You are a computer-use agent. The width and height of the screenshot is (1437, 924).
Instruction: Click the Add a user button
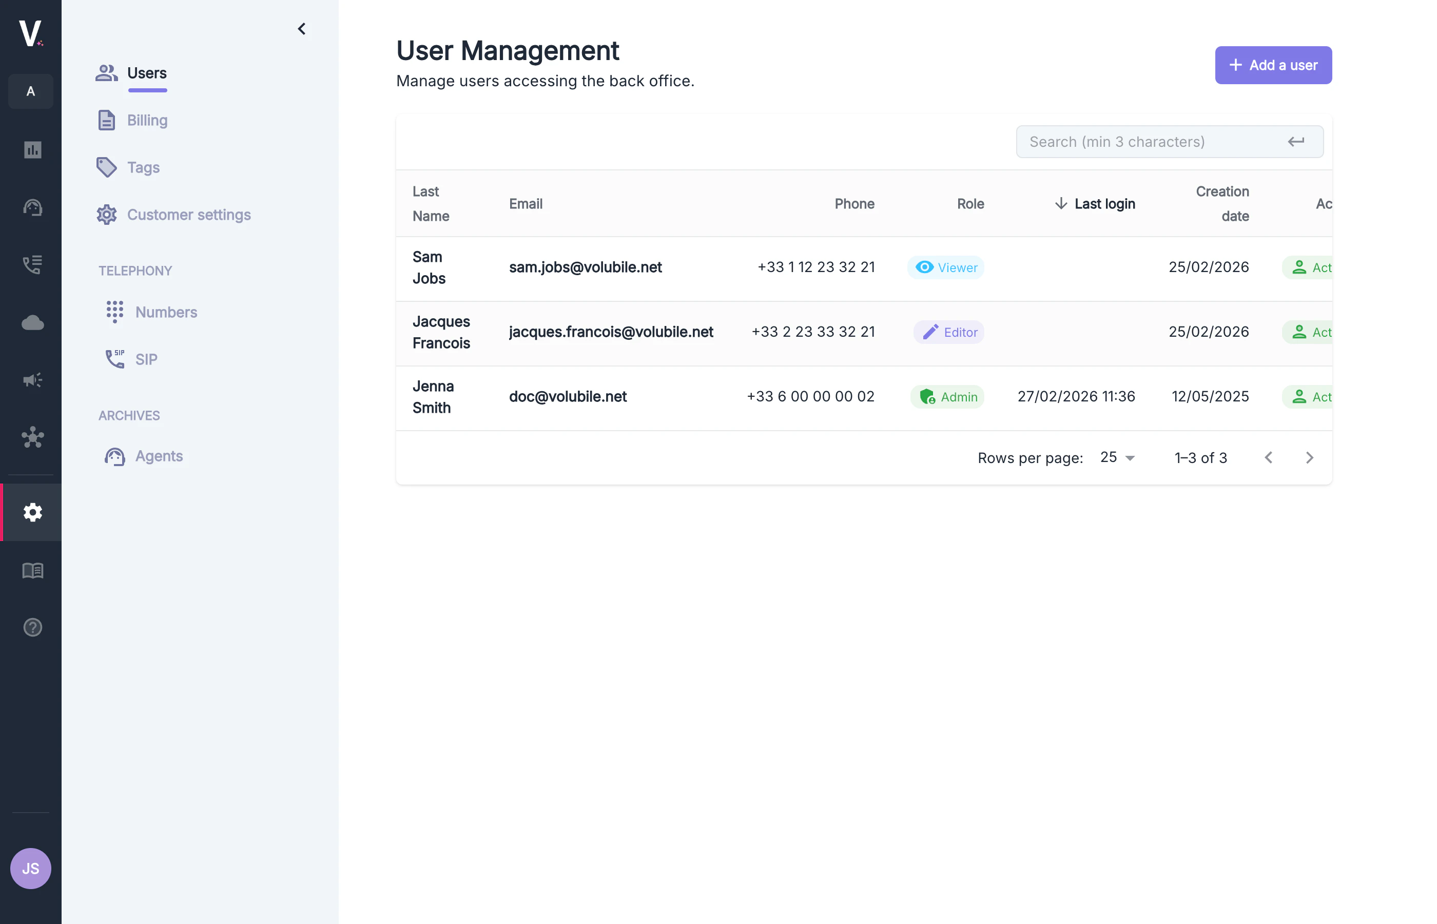tap(1273, 65)
